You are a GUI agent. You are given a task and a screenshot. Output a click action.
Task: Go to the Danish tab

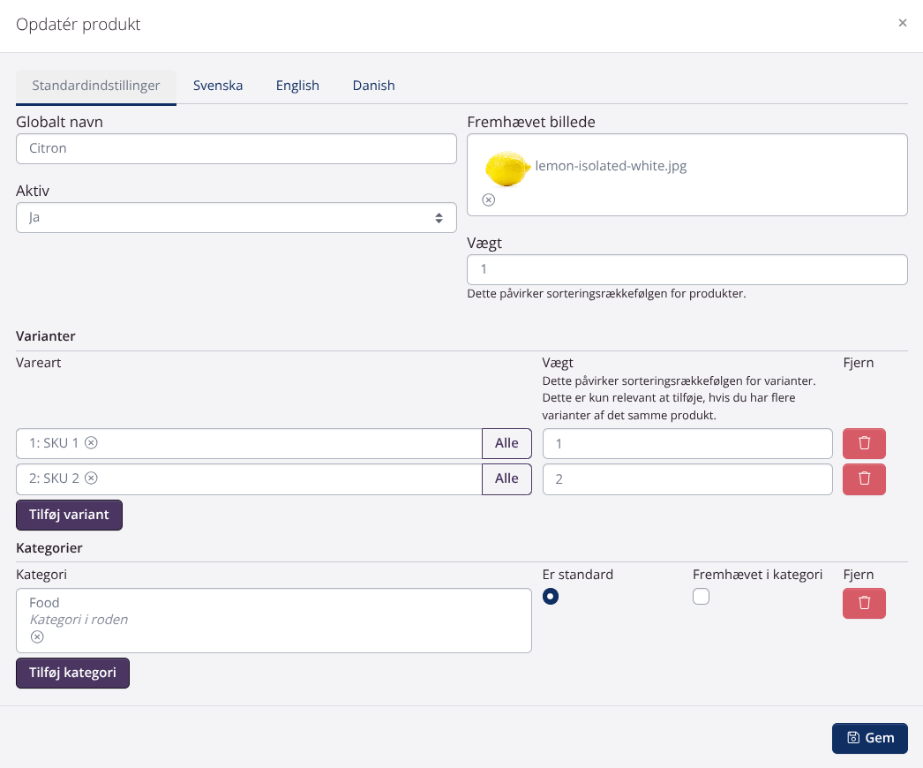(373, 86)
